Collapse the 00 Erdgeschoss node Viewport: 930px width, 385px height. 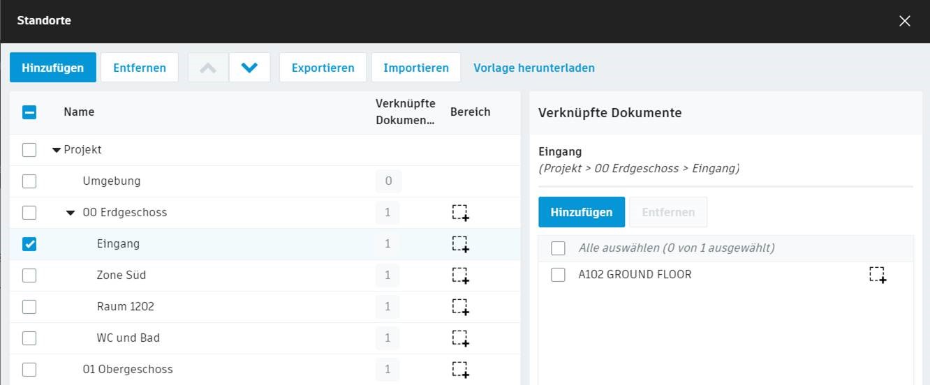coord(71,213)
